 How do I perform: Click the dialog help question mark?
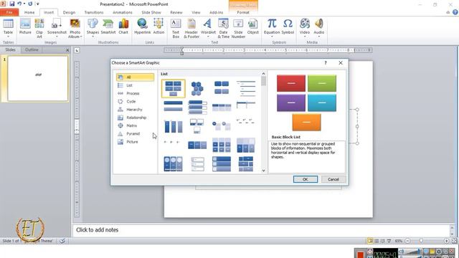pyautogui.click(x=326, y=62)
